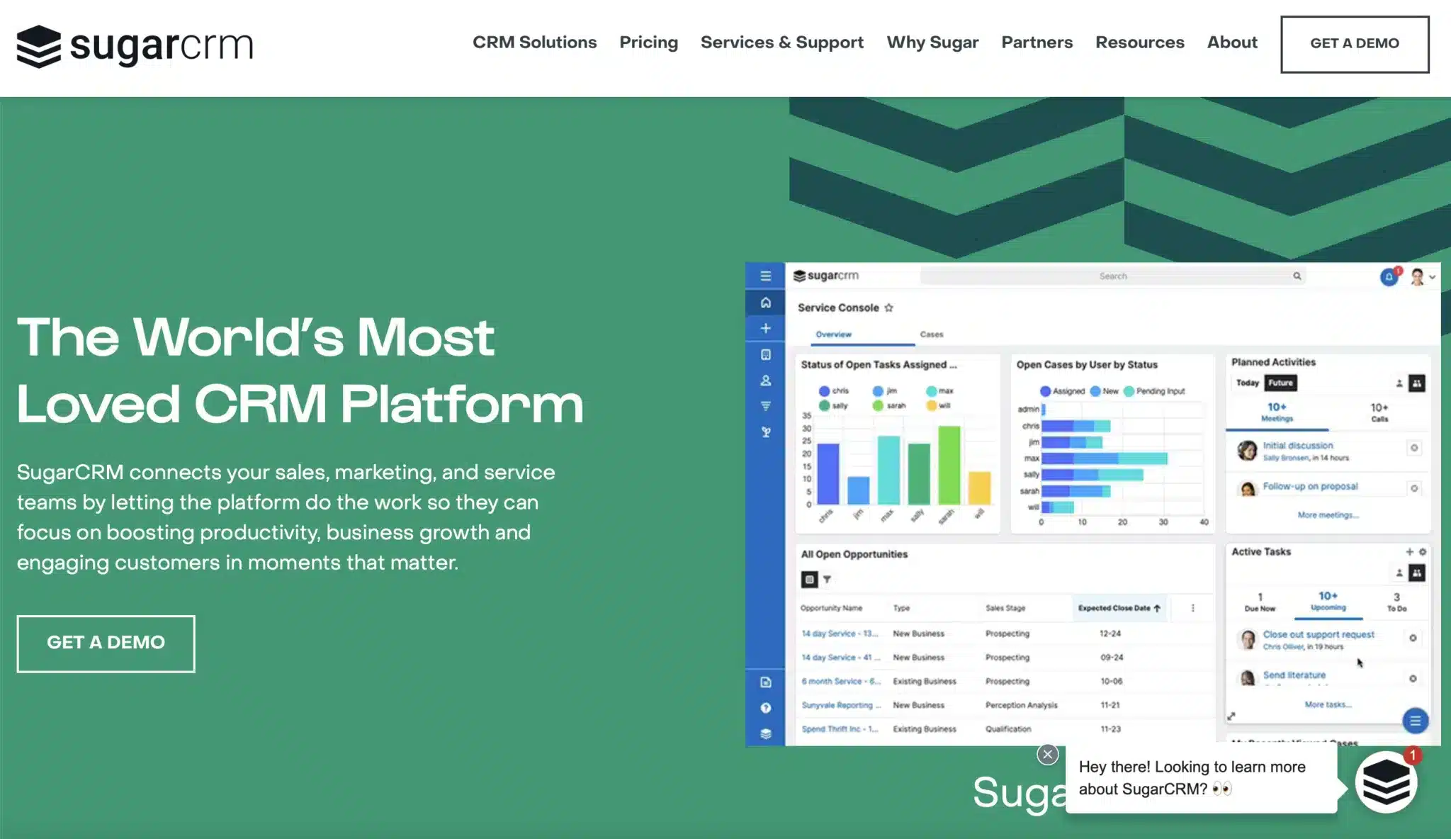
Task: Click the hero GET A DEMO button
Action: click(106, 643)
